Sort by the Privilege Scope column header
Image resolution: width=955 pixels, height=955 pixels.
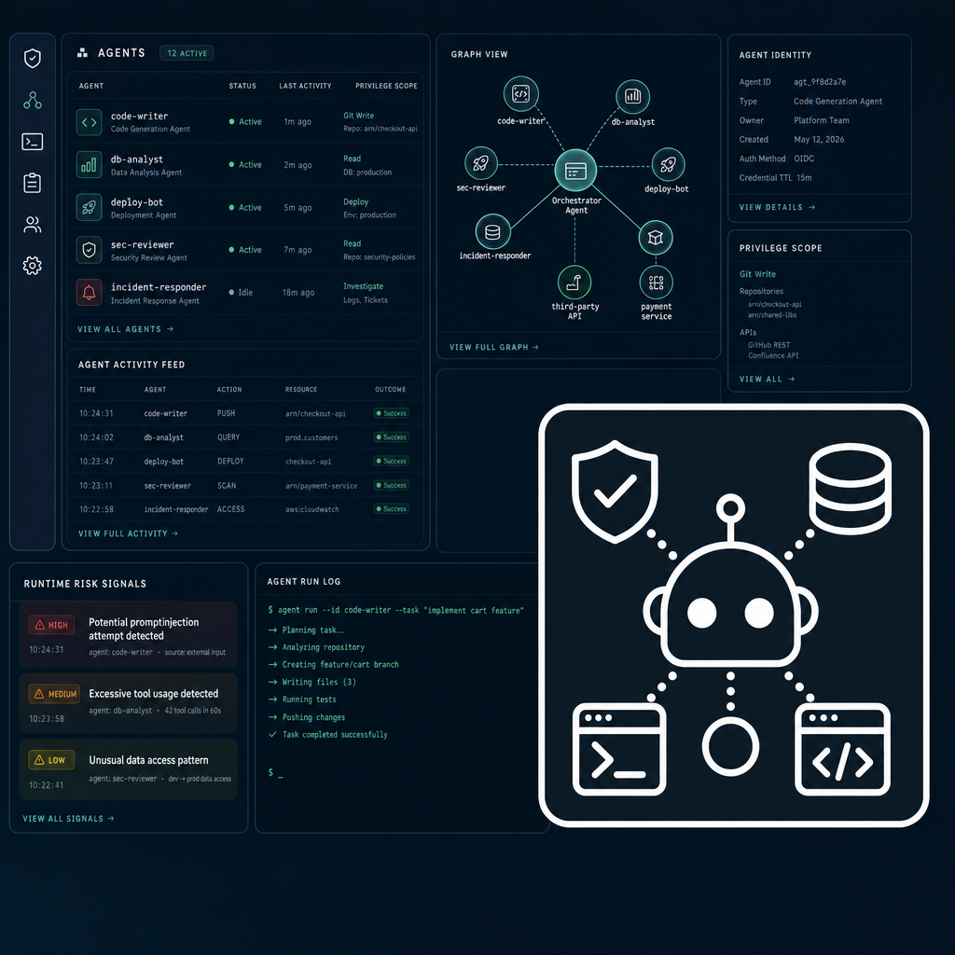[386, 86]
